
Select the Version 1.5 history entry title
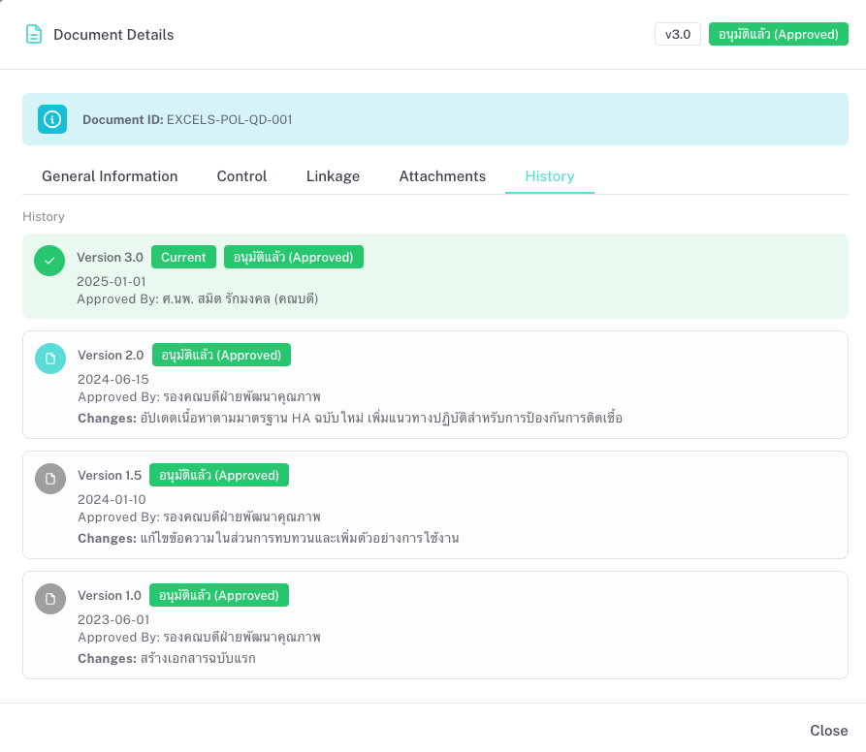110,476
